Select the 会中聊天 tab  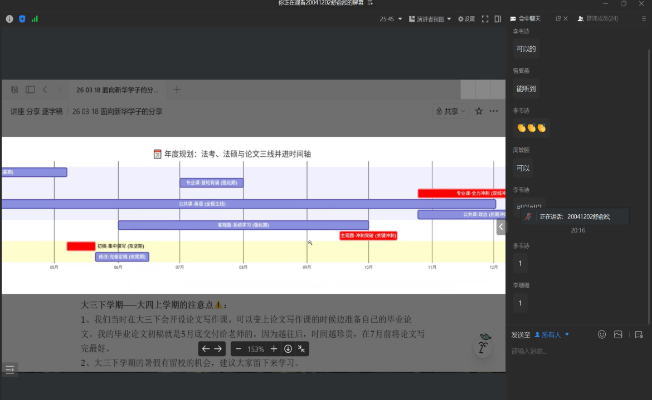tap(526, 19)
